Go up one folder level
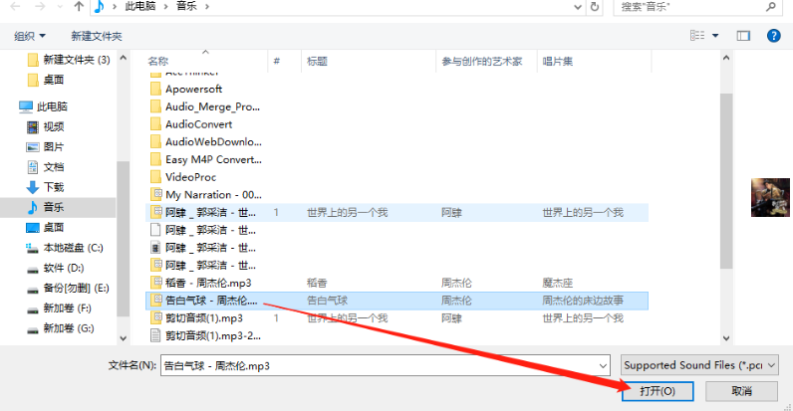This screenshot has width=793, height=411. (x=79, y=7)
